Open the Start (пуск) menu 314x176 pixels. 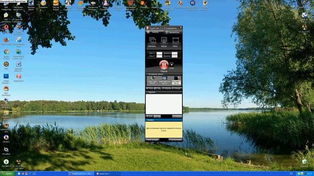(x=7, y=174)
